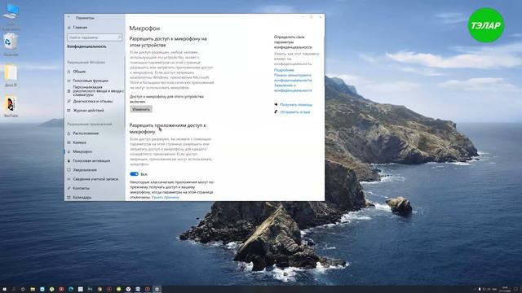
Task: Open the Подробнее link
Action: pyautogui.click(x=284, y=70)
